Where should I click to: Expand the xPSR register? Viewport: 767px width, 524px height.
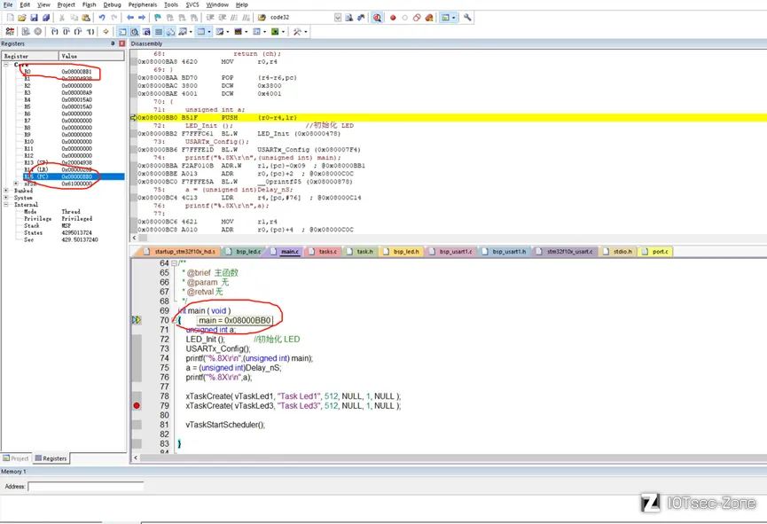pos(16,184)
